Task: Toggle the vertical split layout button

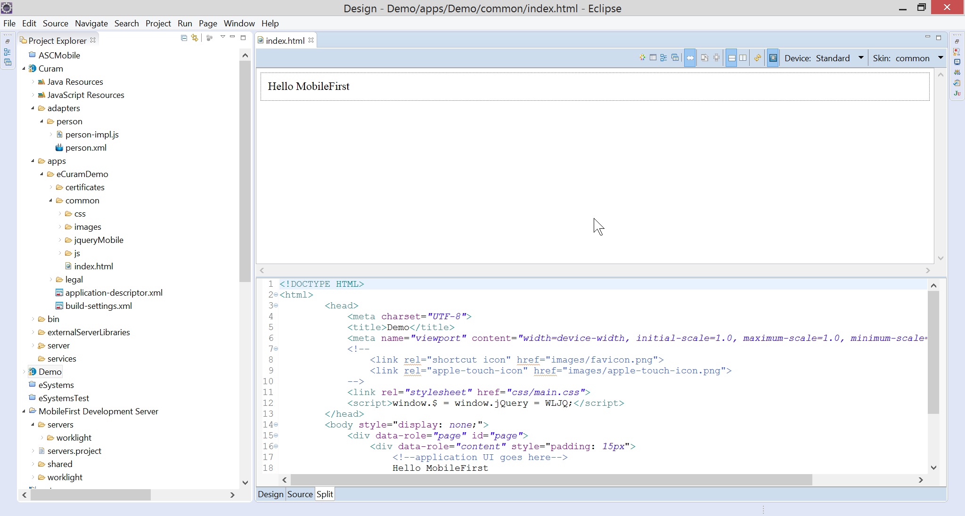Action: pos(743,58)
